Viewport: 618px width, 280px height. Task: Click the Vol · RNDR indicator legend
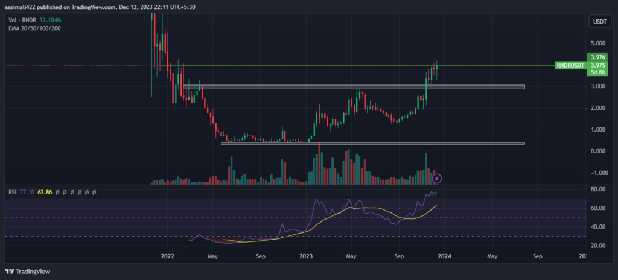click(x=23, y=20)
